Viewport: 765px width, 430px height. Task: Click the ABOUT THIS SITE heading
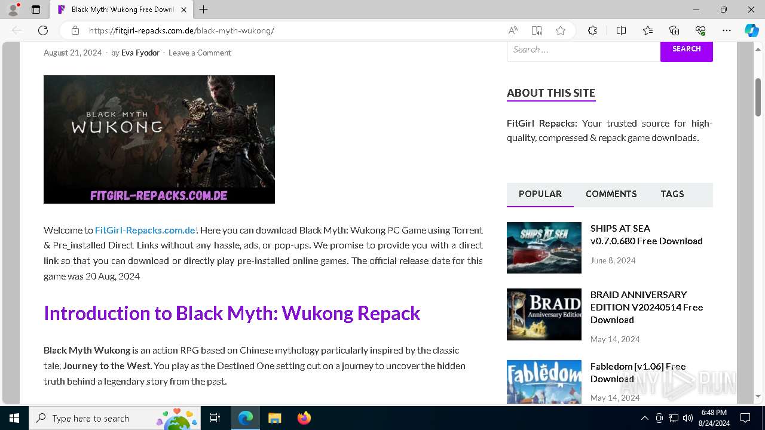[551, 93]
